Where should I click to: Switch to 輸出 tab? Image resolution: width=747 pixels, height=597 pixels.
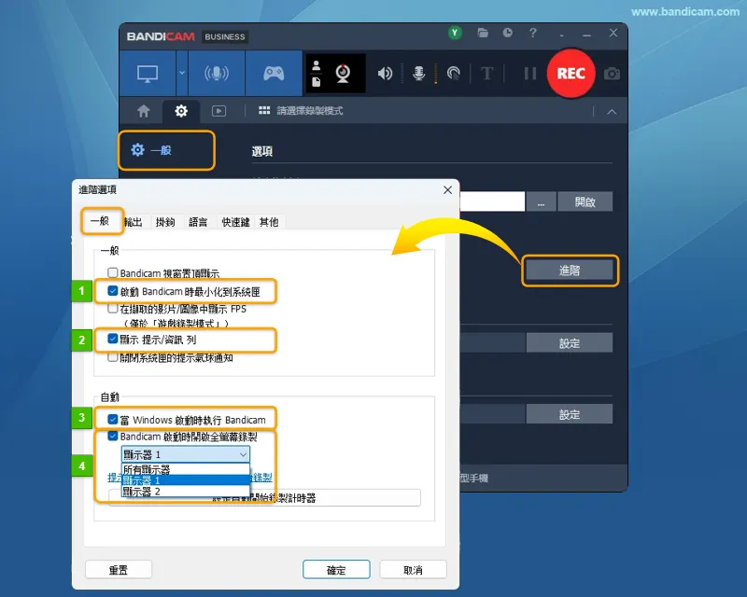click(x=133, y=222)
